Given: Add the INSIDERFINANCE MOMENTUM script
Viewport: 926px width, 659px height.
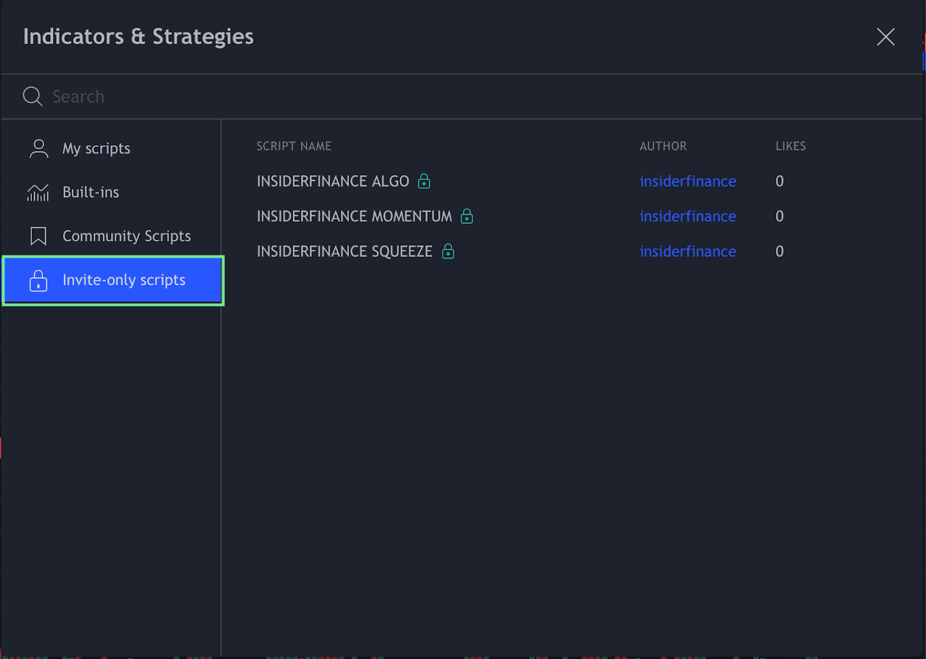Looking at the screenshot, I should click(354, 216).
